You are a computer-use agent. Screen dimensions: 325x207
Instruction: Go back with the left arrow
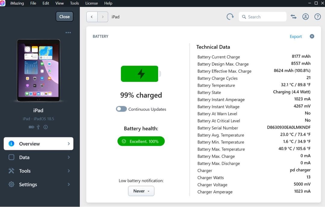92,17
